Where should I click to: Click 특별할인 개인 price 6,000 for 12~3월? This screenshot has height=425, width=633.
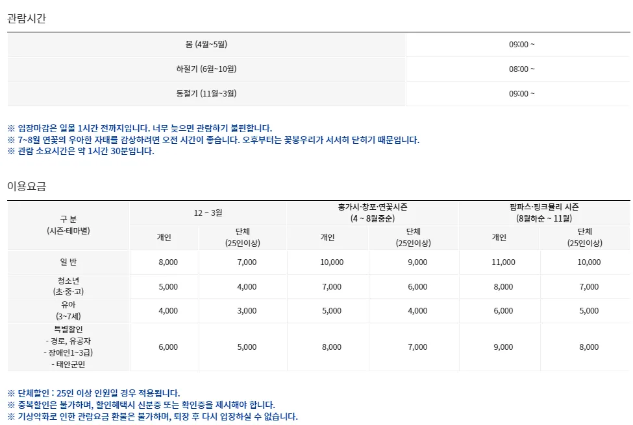(168, 347)
